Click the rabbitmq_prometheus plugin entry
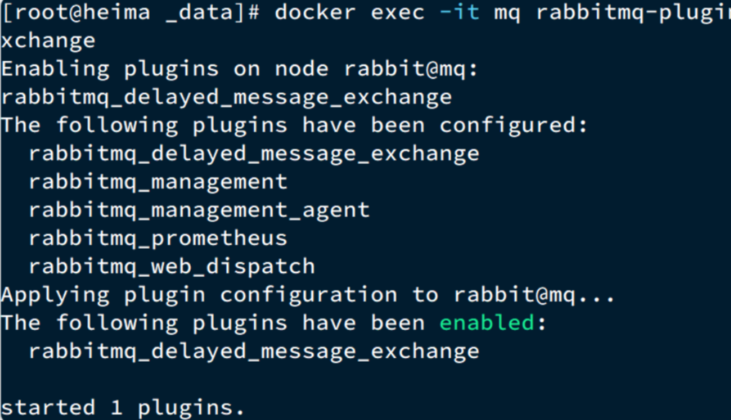 pos(158,238)
